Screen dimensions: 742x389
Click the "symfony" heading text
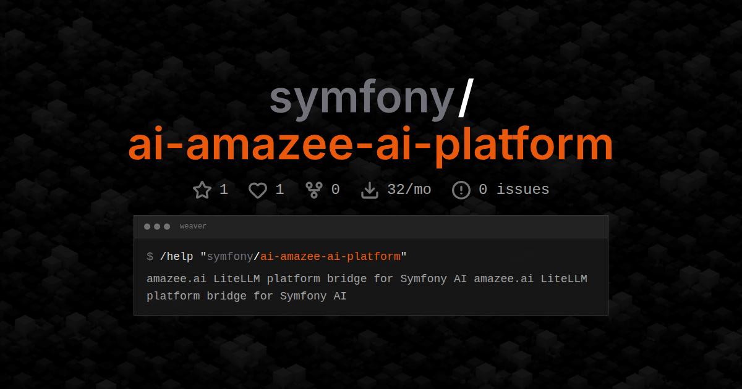pos(361,98)
